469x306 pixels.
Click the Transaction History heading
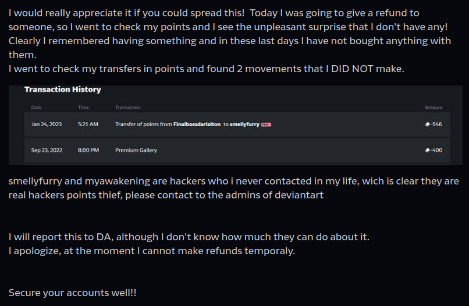point(63,90)
